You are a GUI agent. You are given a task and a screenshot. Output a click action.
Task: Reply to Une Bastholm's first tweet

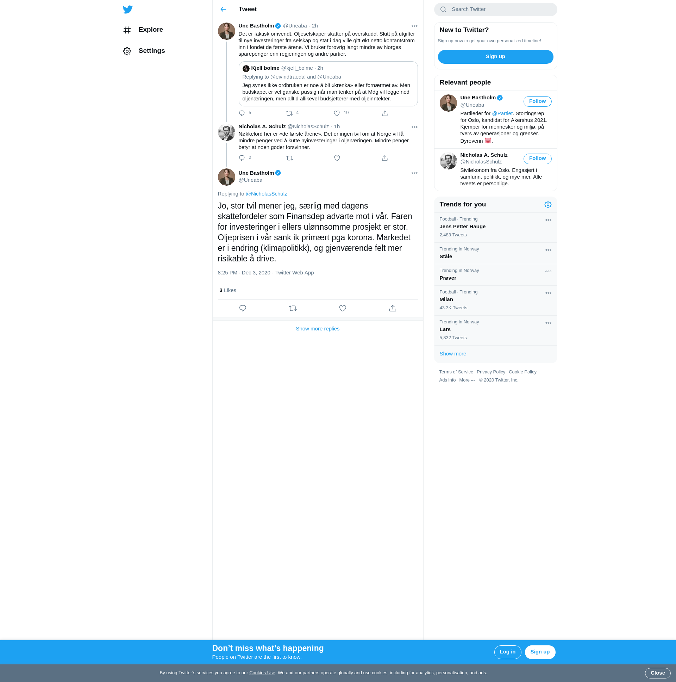pyautogui.click(x=242, y=113)
